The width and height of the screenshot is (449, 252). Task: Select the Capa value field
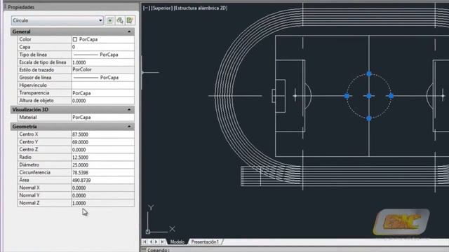coord(102,47)
